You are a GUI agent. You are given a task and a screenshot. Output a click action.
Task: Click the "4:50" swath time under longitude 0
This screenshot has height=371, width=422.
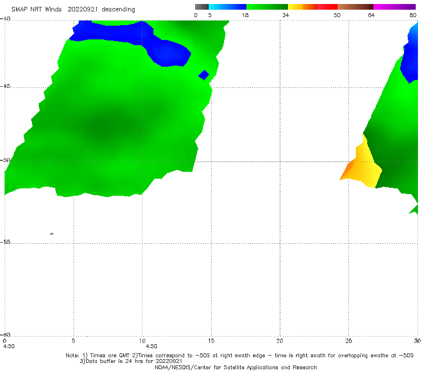(9, 346)
